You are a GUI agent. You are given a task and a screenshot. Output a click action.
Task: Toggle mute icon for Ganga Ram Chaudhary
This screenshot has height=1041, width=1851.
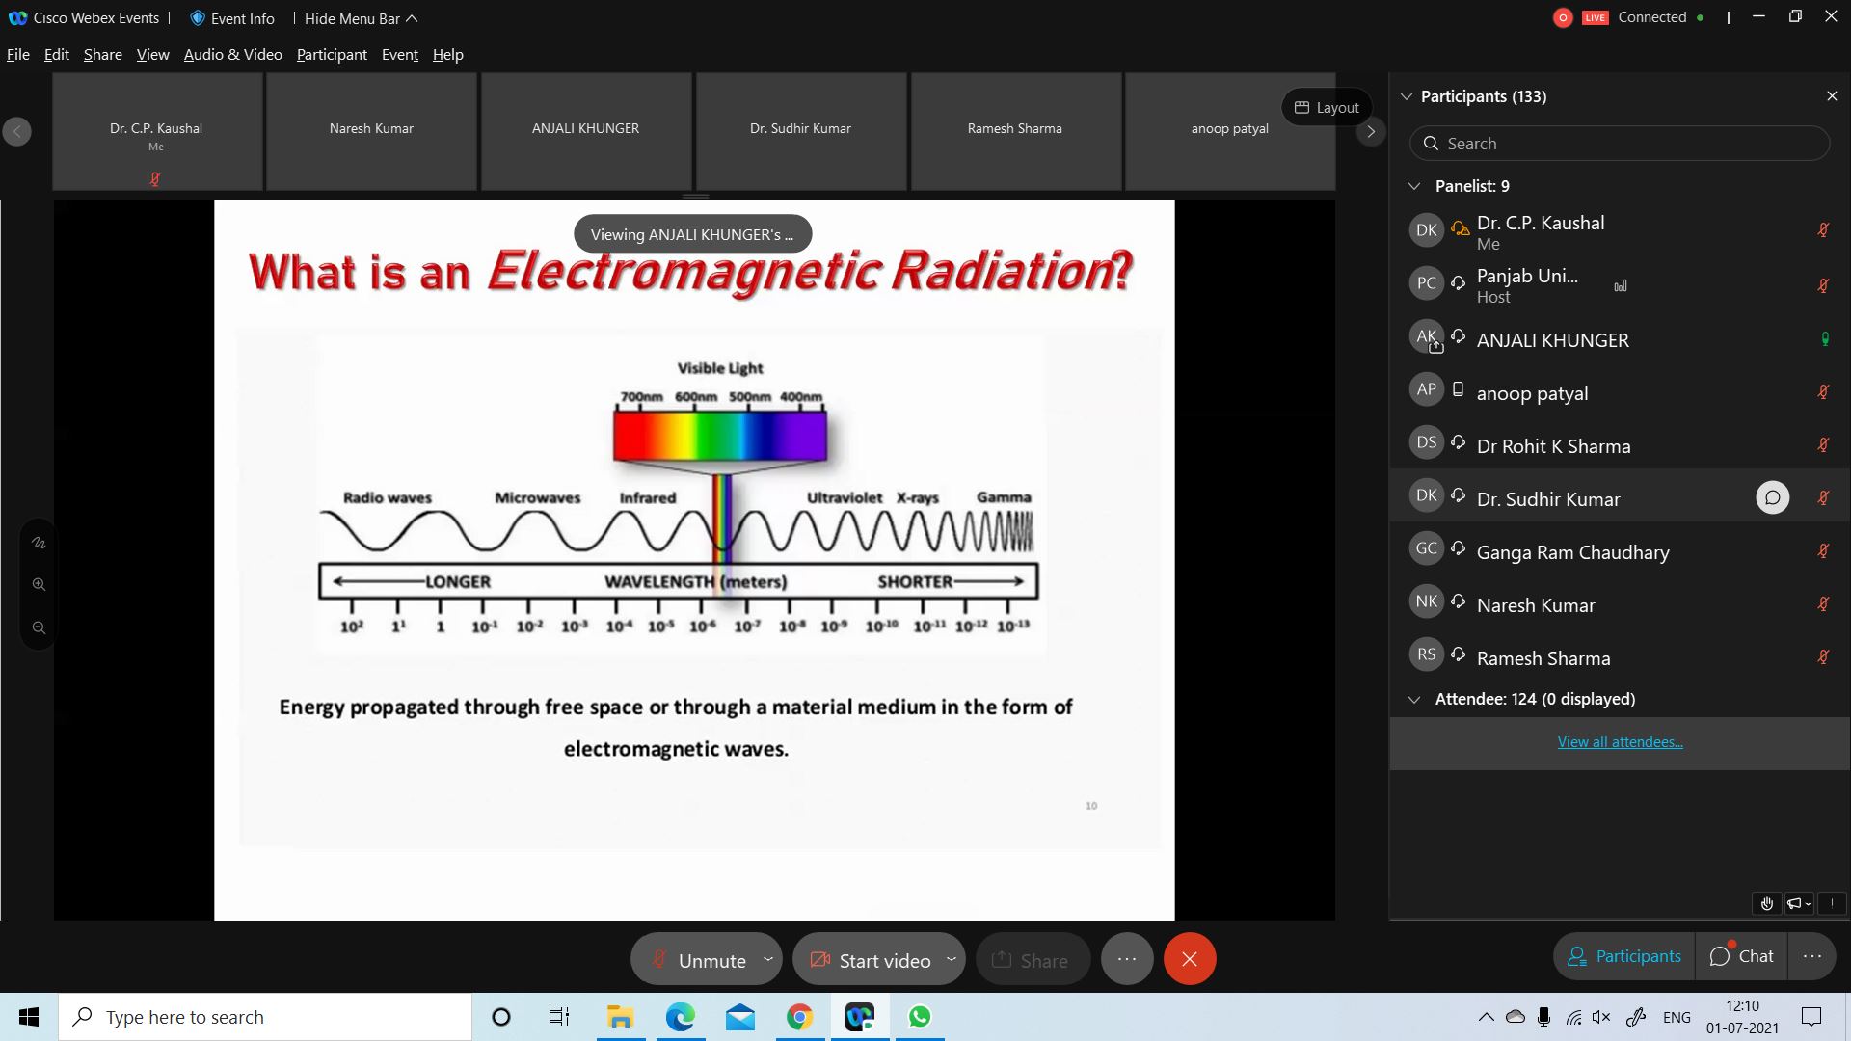1823,550
